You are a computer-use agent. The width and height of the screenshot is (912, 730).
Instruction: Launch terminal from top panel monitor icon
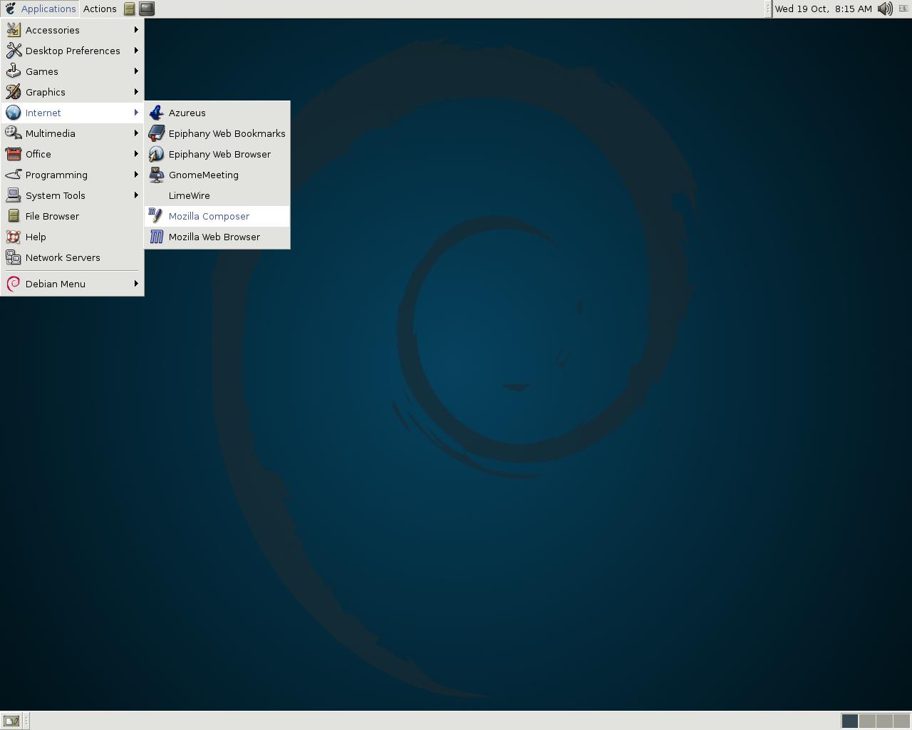pos(147,9)
